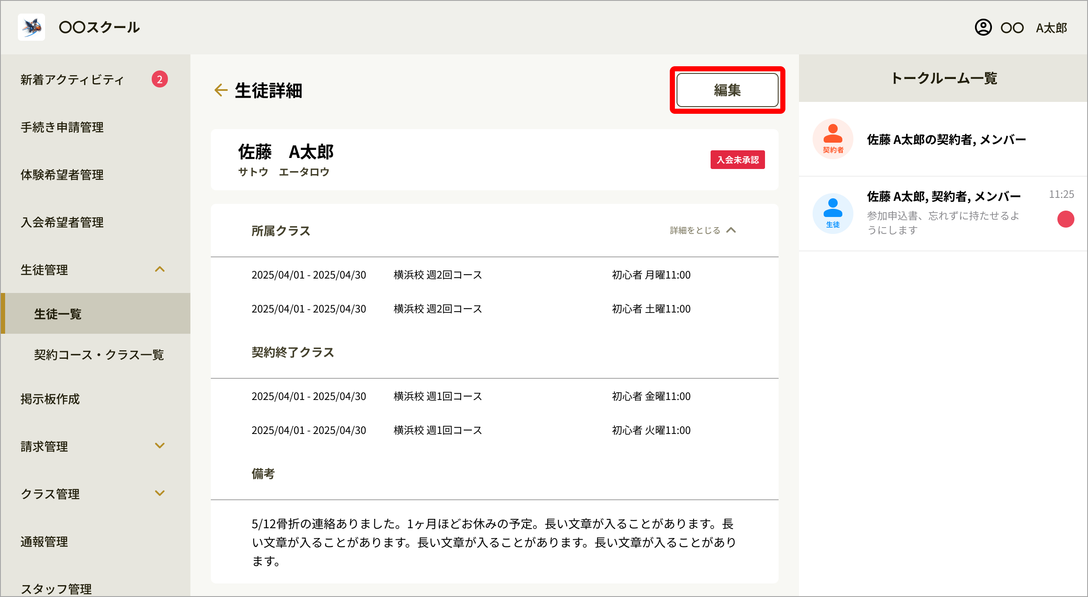Click the A太郎 username in header
The width and height of the screenshot is (1088, 597).
pyautogui.click(x=1051, y=28)
